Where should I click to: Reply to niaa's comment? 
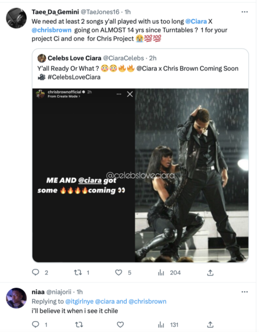(x=35, y=324)
